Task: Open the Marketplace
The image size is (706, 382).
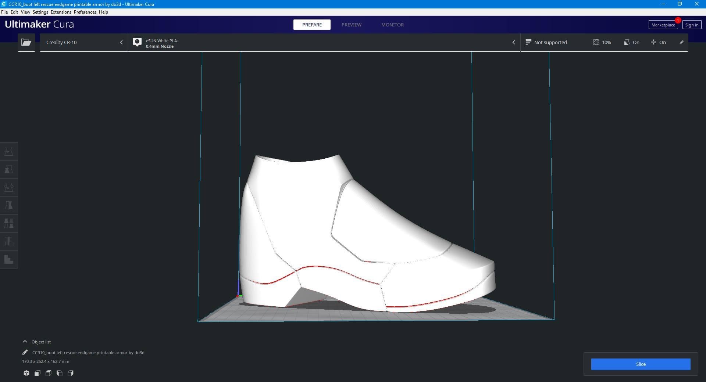Action: [x=663, y=25]
